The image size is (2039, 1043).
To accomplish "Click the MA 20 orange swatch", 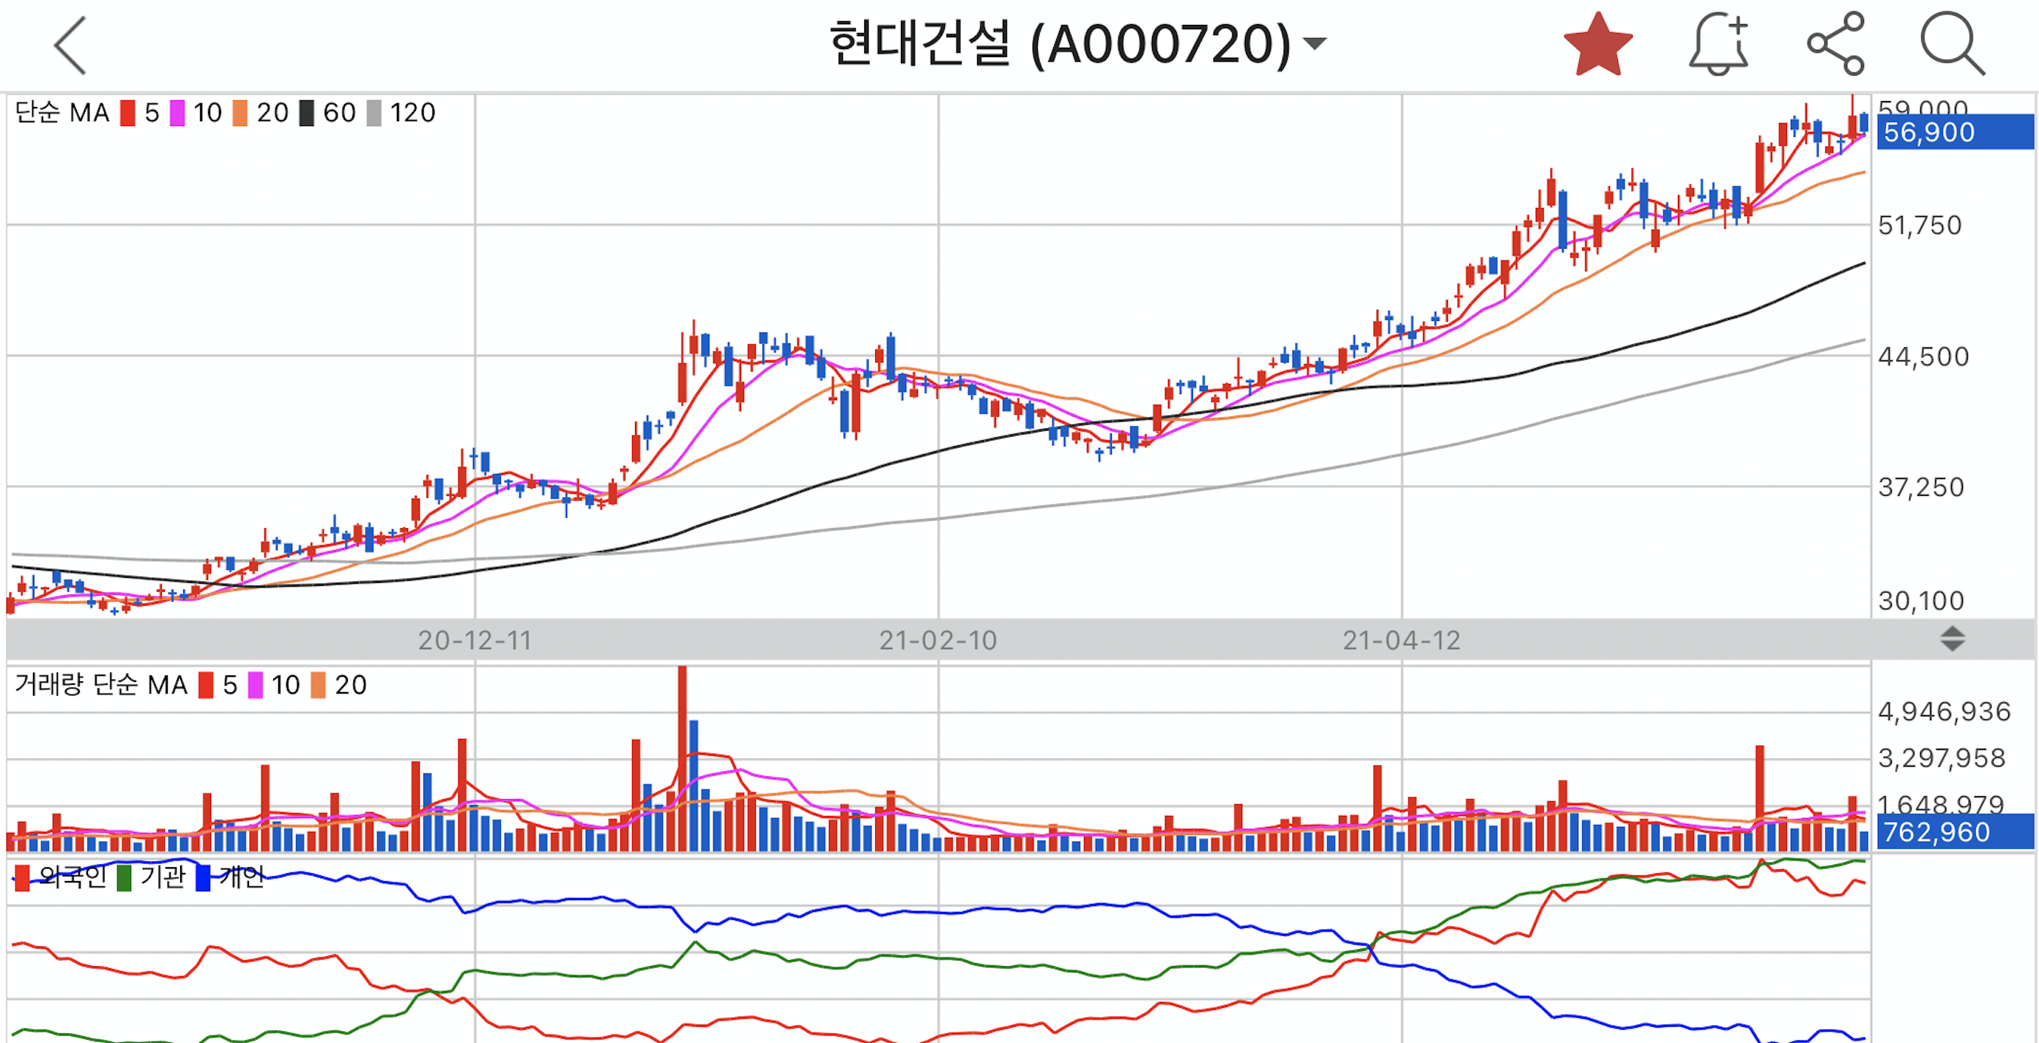I will 239,114.
